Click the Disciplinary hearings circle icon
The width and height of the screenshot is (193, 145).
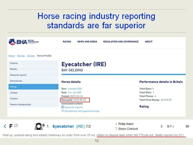click(63, 111)
